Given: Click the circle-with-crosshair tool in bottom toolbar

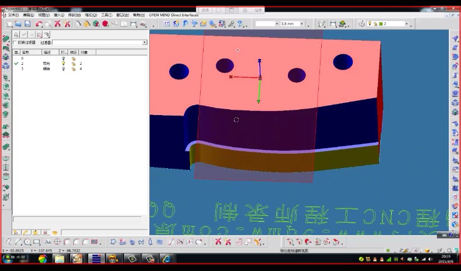Looking at the screenshot, I should [57, 242].
